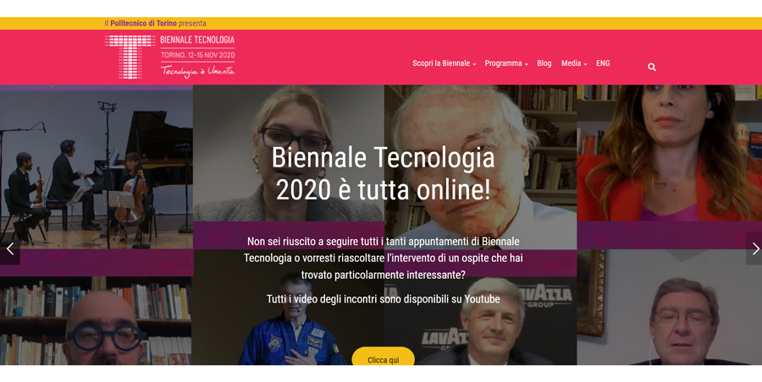This screenshot has width=762, height=382.
Task: Open the Blog menu item
Action: tap(544, 63)
